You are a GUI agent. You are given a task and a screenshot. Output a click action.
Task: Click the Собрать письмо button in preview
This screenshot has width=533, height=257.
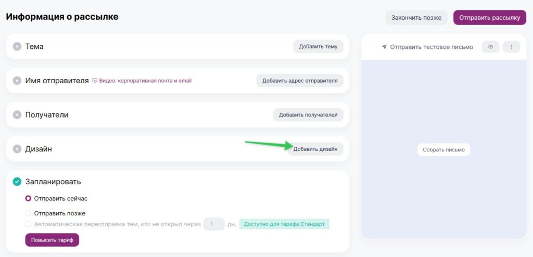pos(443,150)
